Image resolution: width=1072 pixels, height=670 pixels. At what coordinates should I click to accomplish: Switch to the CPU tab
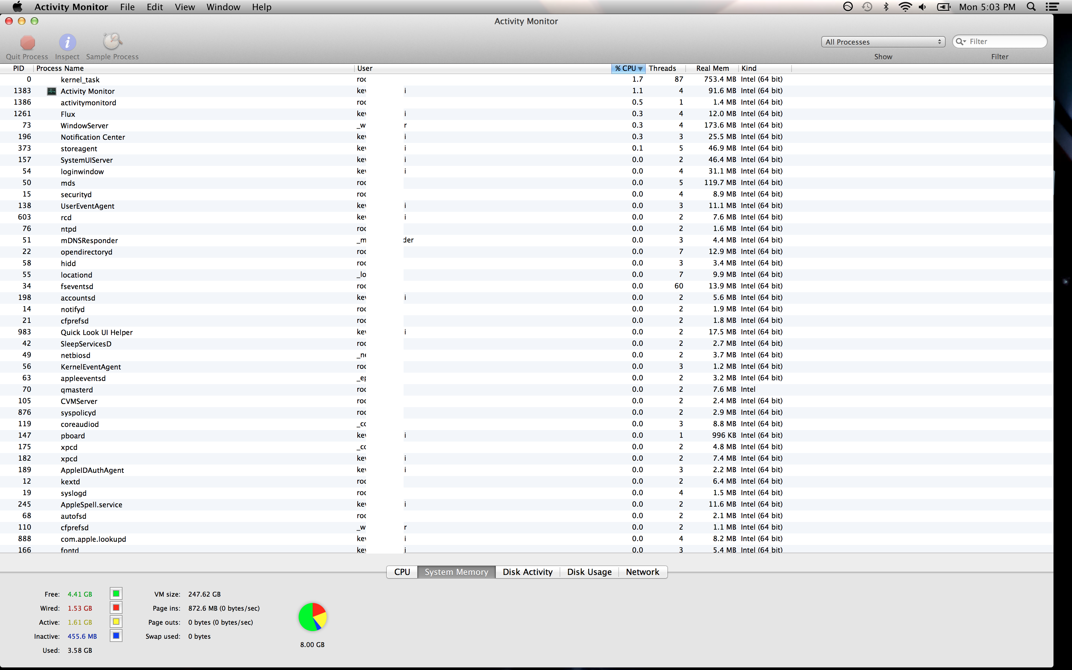(x=402, y=572)
